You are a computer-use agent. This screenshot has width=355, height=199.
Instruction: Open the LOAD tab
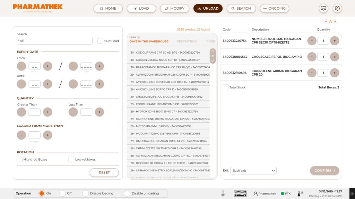(141, 8)
